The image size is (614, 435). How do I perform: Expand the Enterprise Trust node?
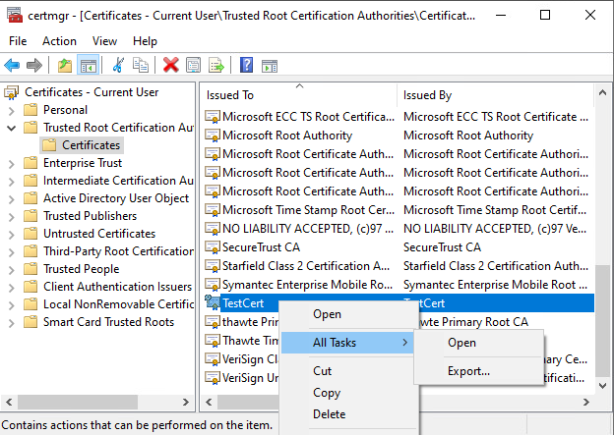[12, 164]
